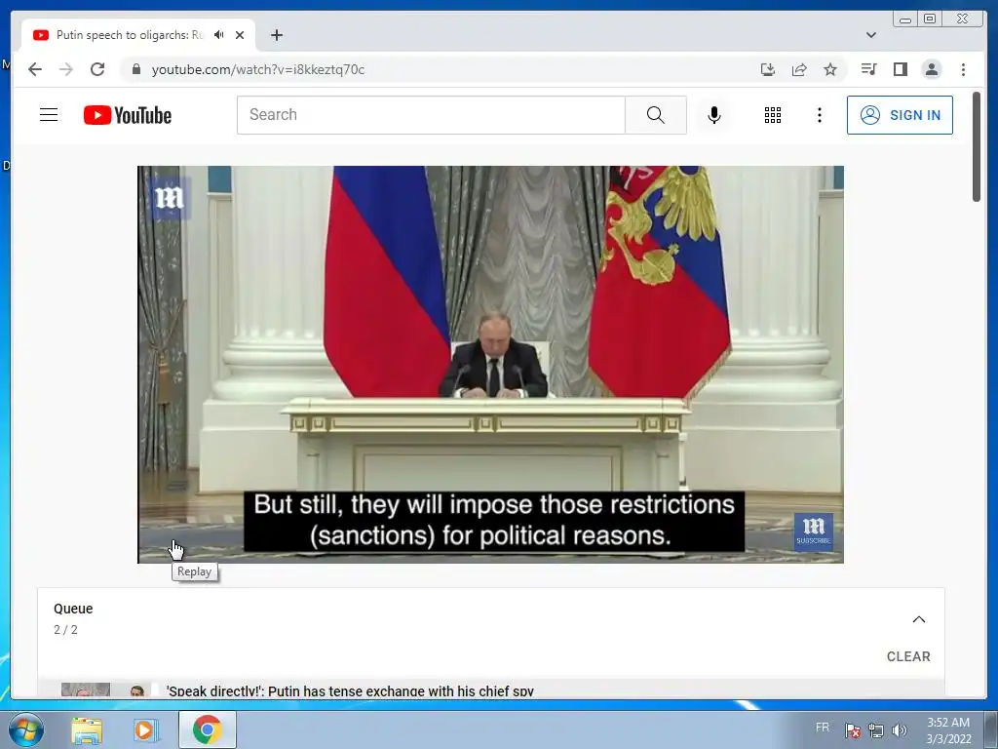Open media controls in Chrome toolbar
The width and height of the screenshot is (998, 749).
point(868,69)
